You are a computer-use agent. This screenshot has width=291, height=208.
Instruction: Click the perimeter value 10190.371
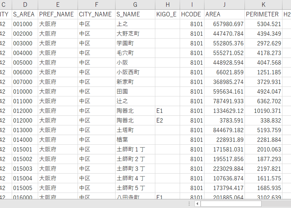[263, 111]
